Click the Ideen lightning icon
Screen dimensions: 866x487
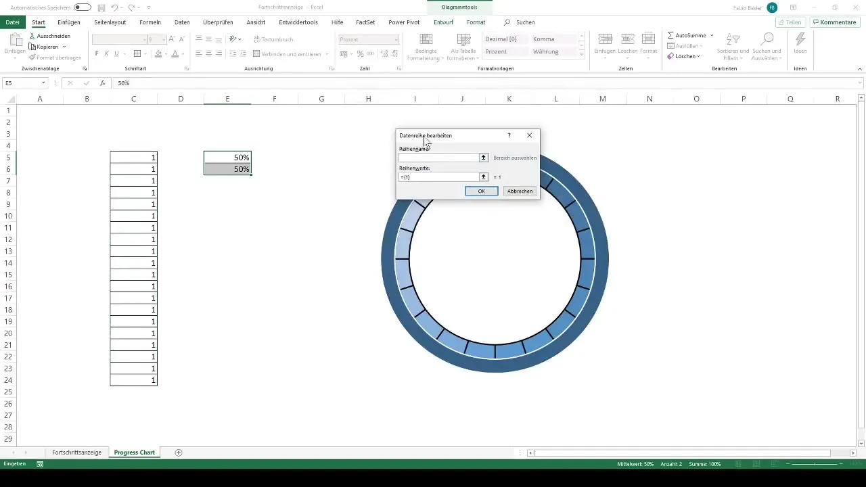point(800,39)
